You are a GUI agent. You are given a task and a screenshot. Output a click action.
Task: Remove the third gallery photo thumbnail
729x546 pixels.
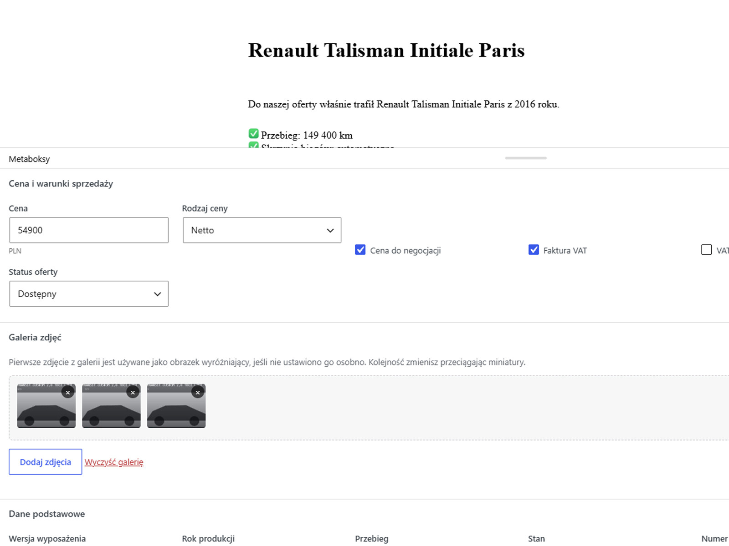click(198, 392)
